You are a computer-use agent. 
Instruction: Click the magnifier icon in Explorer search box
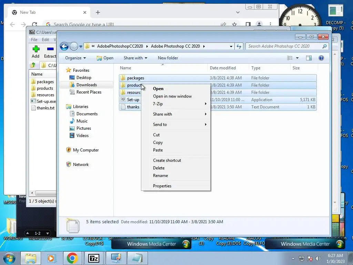coord(324,46)
